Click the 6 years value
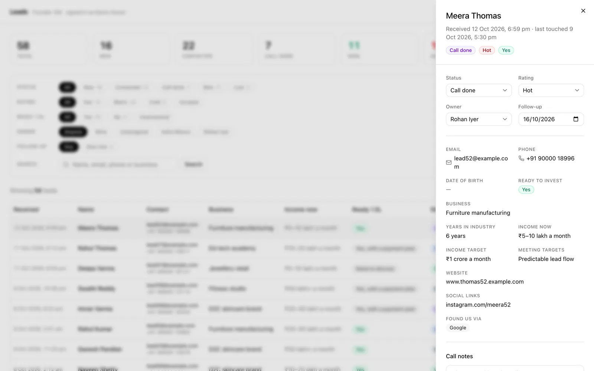This screenshot has height=371, width=594. click(456, 236)
